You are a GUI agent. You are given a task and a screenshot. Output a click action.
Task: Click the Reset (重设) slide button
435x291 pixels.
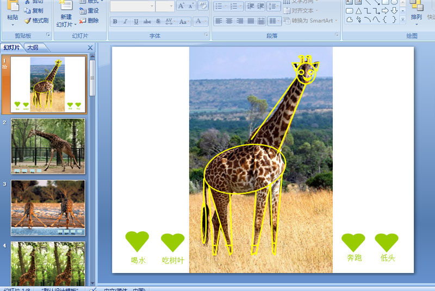[89, 11]
